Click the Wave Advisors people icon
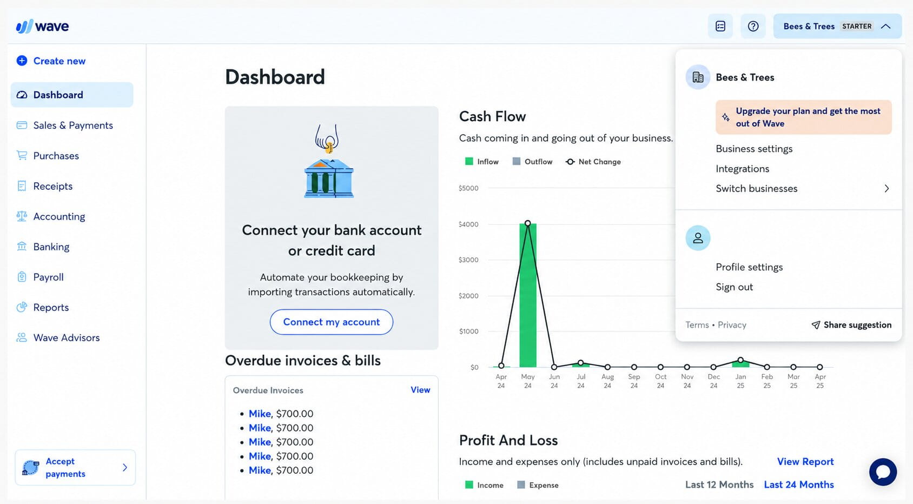 (x=22, y=337)
